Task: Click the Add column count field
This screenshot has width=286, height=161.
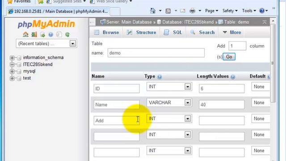Action: pyautogui.click(x=237, y=46)
